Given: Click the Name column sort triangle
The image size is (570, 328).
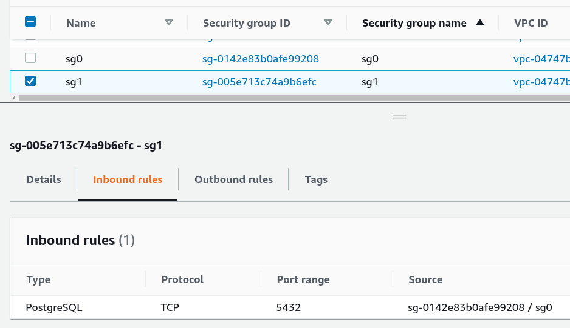Looking at the screenshot, I should coord(169,23).
